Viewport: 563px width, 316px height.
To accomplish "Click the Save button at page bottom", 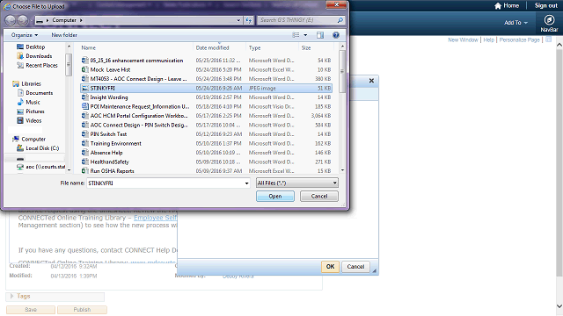I will point(31,310).
